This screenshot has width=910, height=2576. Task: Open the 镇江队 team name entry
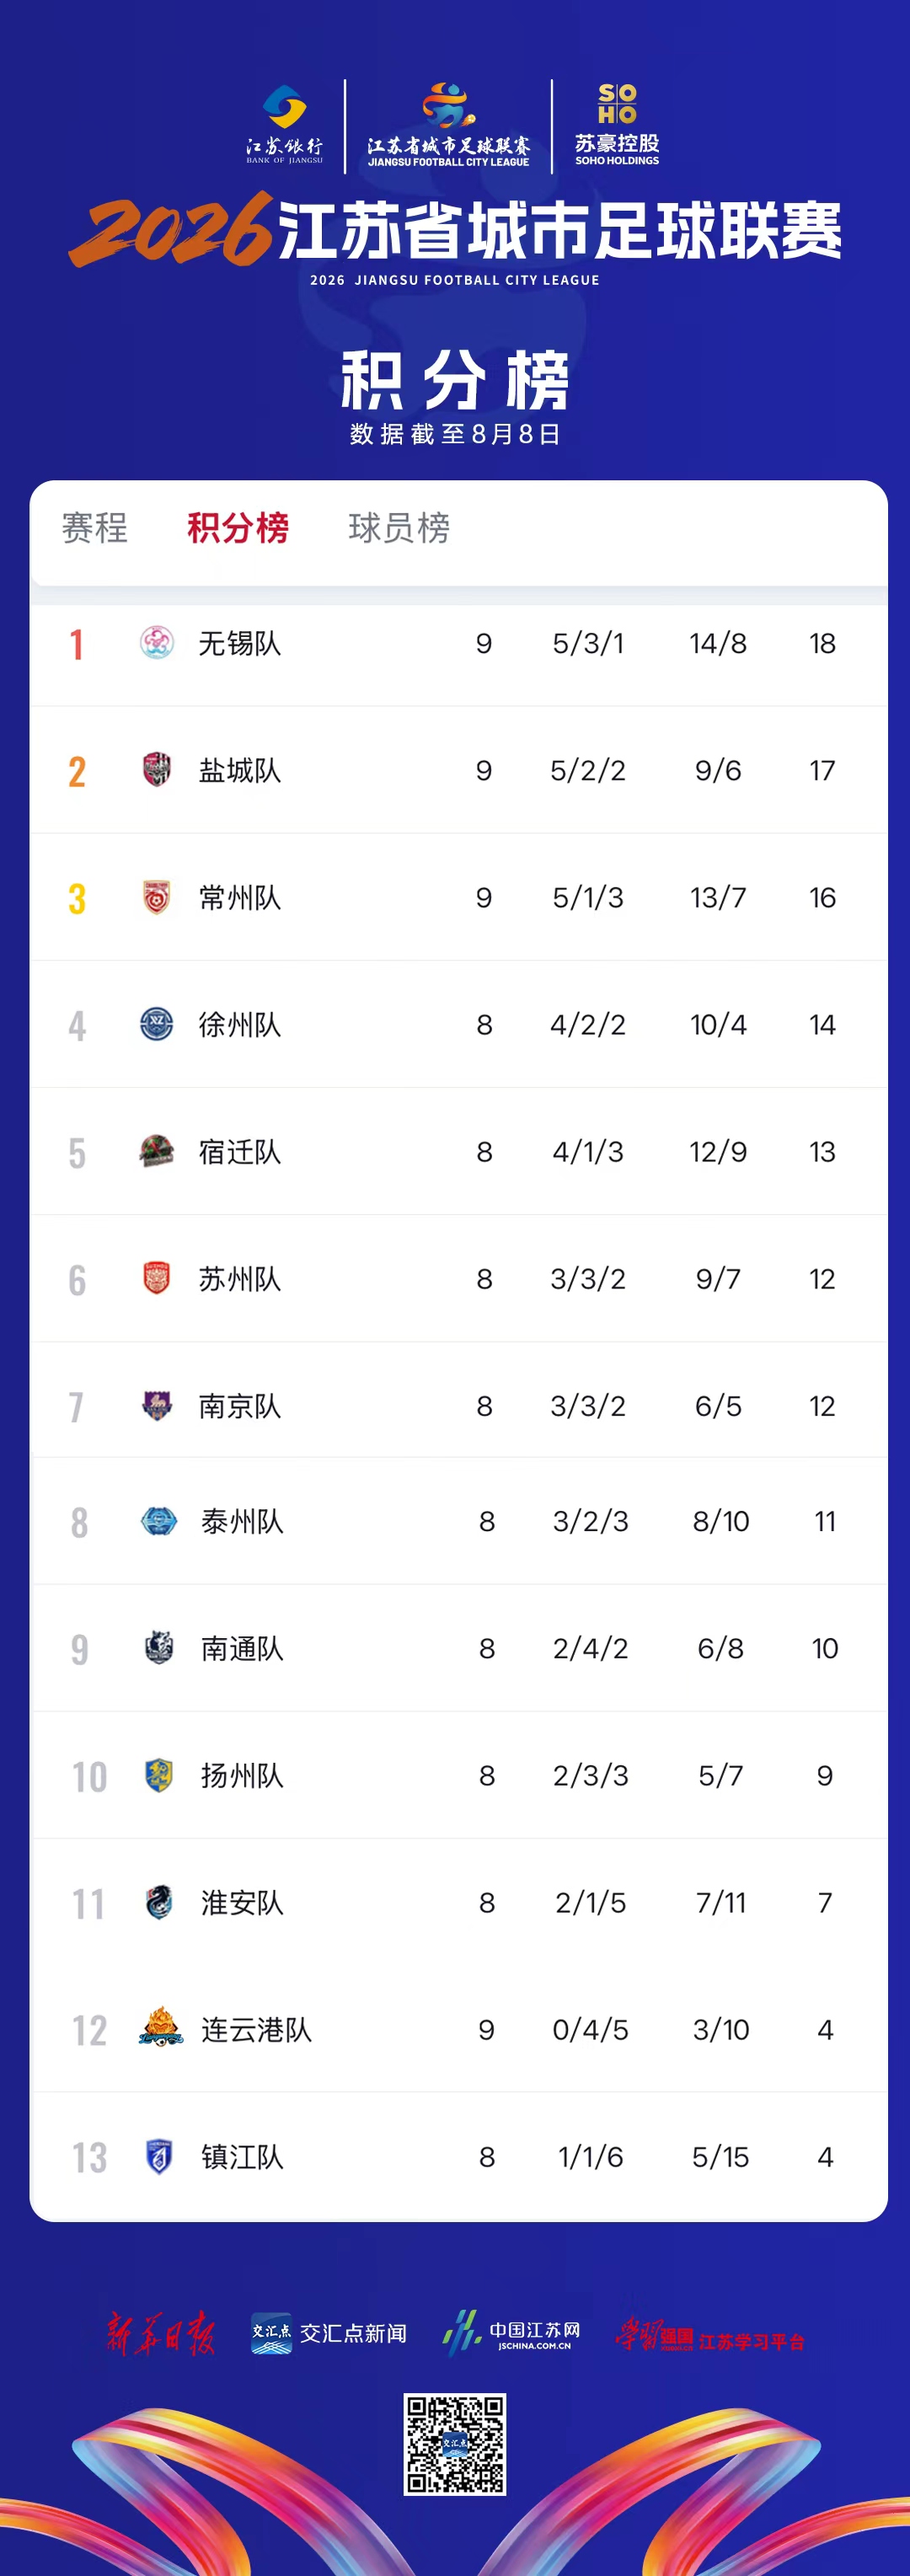pyautogui.click(x=242, y=2156)
